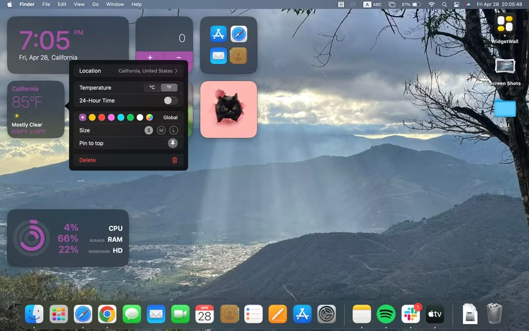This screenshot has height=331, width=529.
Task: Open App Store from the launcher widget
Action: pos(219,34)
